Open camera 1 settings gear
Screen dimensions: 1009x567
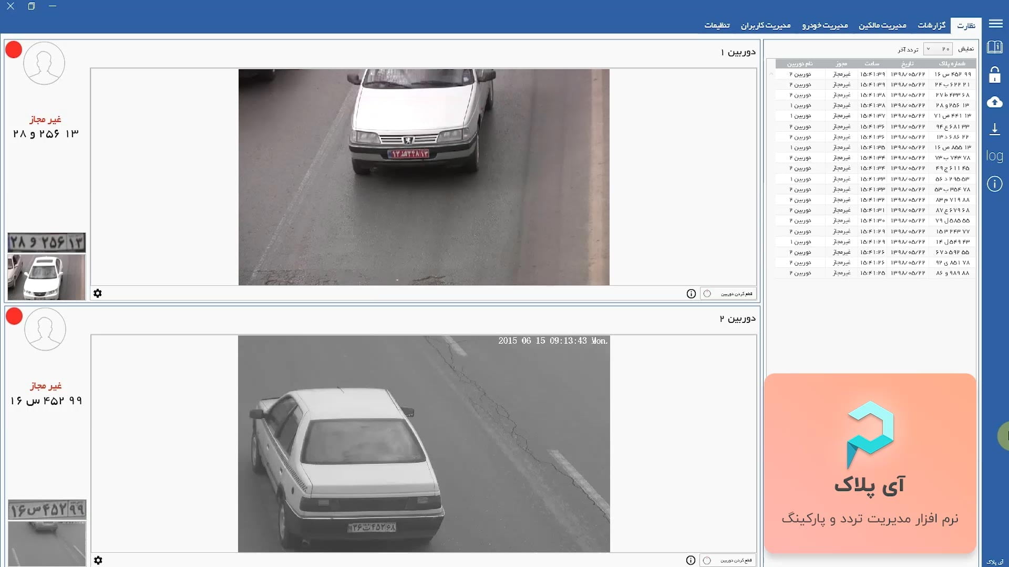(x=98, y=293)
